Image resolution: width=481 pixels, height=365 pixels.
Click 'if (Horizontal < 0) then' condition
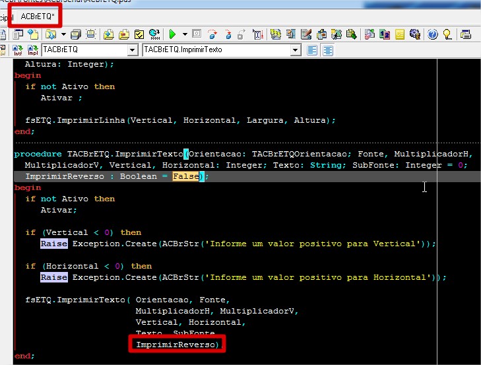click(x=88, y=266)
